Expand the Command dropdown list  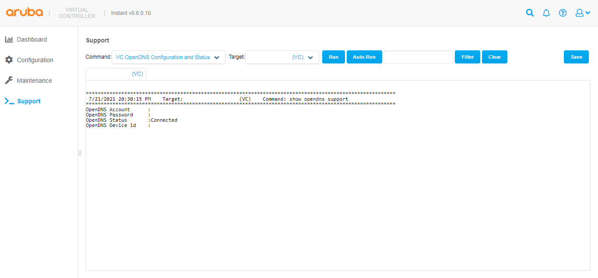(x=169, y=57)
